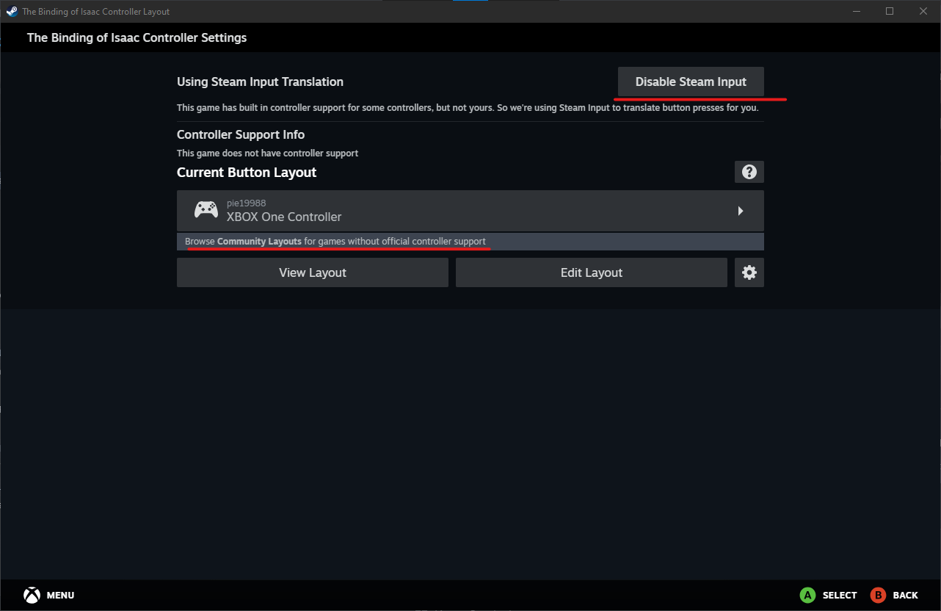Screen dimensions: 941x611
Task: Maximize the Controller Layout window
Action: [x=890, y=11]
